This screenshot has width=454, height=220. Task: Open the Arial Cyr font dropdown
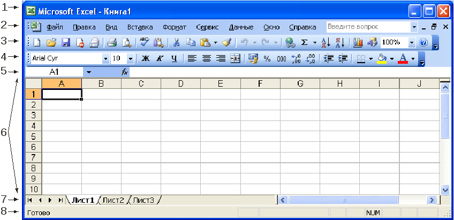click(105, 58)
